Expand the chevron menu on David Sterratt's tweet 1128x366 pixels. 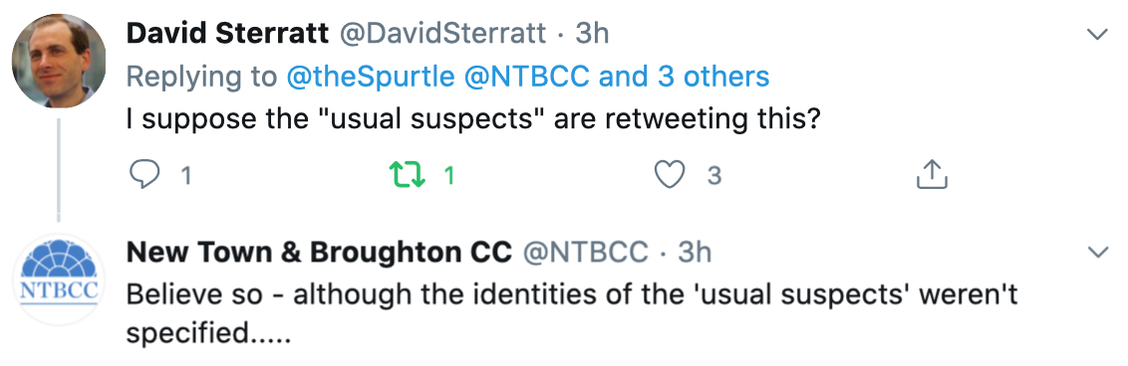point(1097,34)
